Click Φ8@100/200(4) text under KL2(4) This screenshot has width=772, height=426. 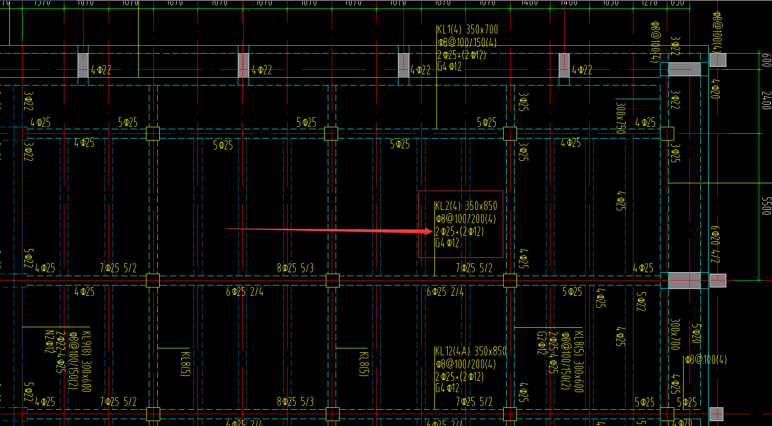(466, 219)
